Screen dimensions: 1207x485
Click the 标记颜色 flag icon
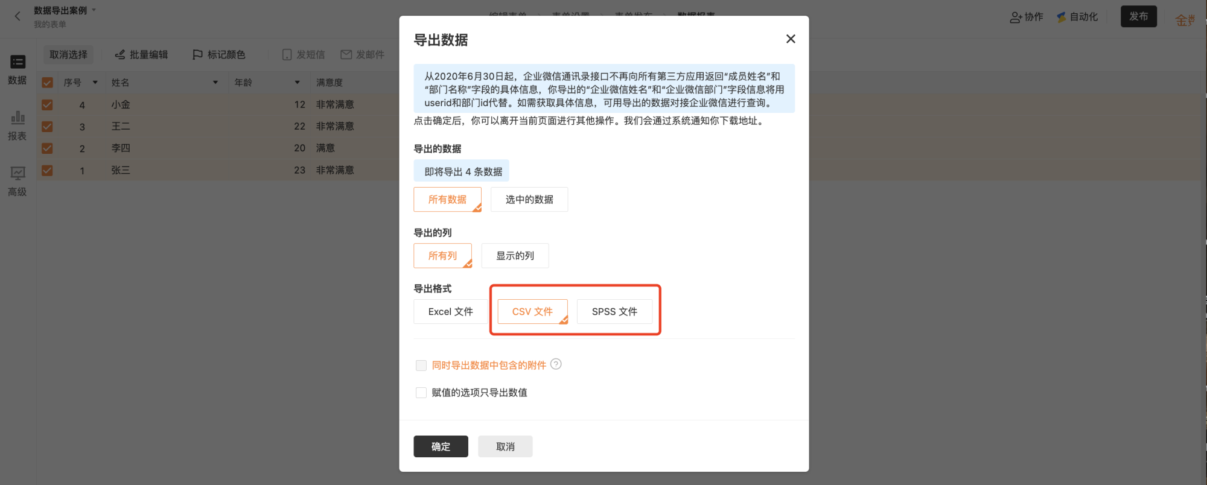point(197,55)
